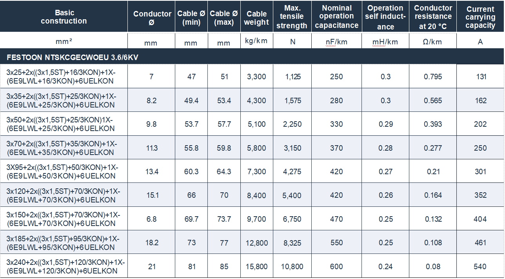Select the 3X95 cable construction cell

pos(64,171)
